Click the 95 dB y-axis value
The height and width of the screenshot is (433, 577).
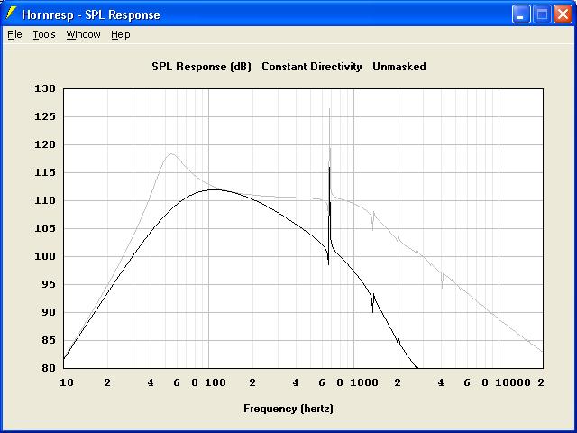coord(49,285)
